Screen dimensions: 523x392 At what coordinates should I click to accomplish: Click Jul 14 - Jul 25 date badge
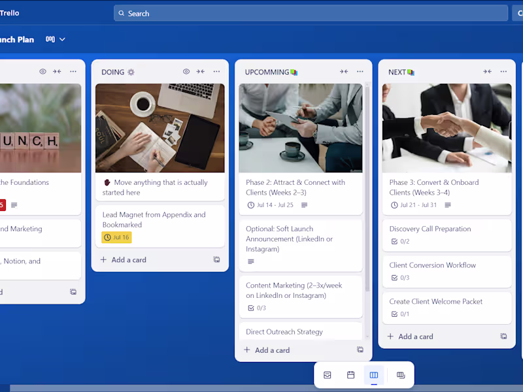[x=271, y=205]
